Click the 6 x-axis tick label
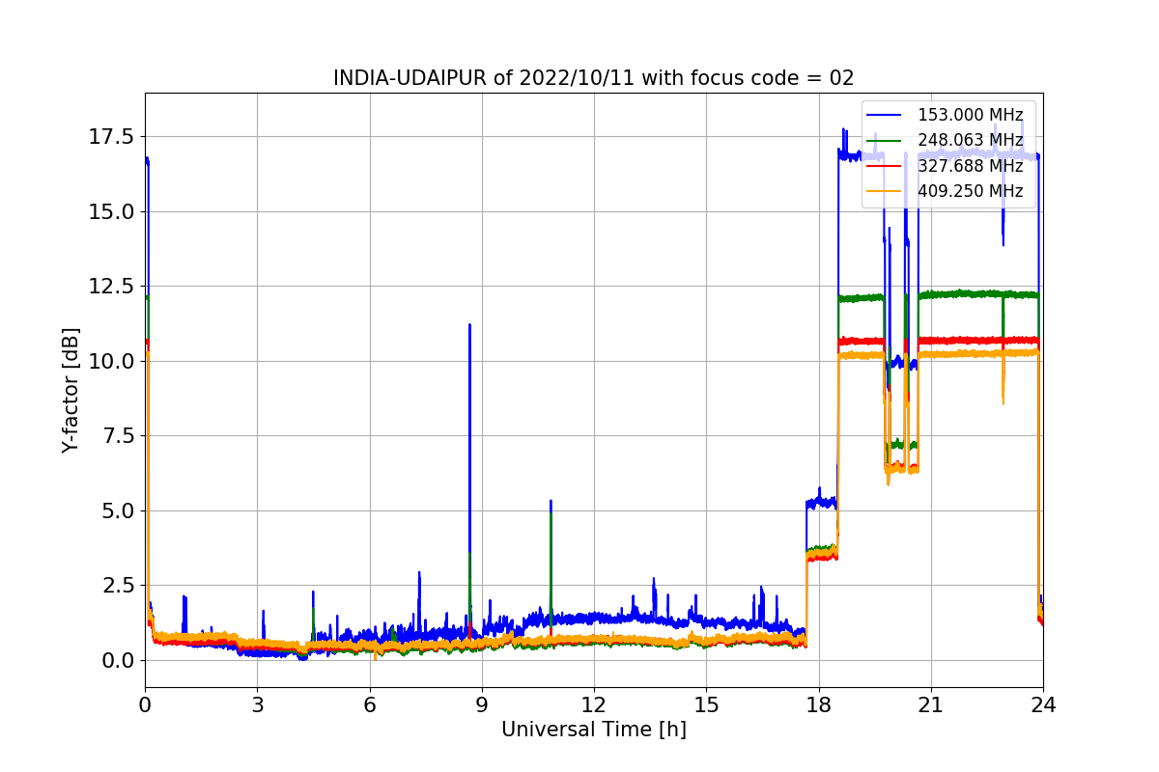 tap(370, 704)
